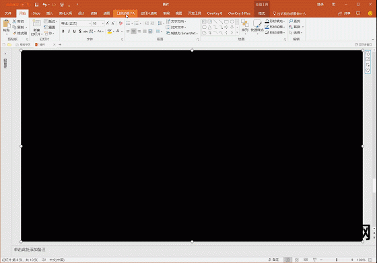Toggle Bold formatting
This screenshot has width=377, height=263.
tap(63, 31)
